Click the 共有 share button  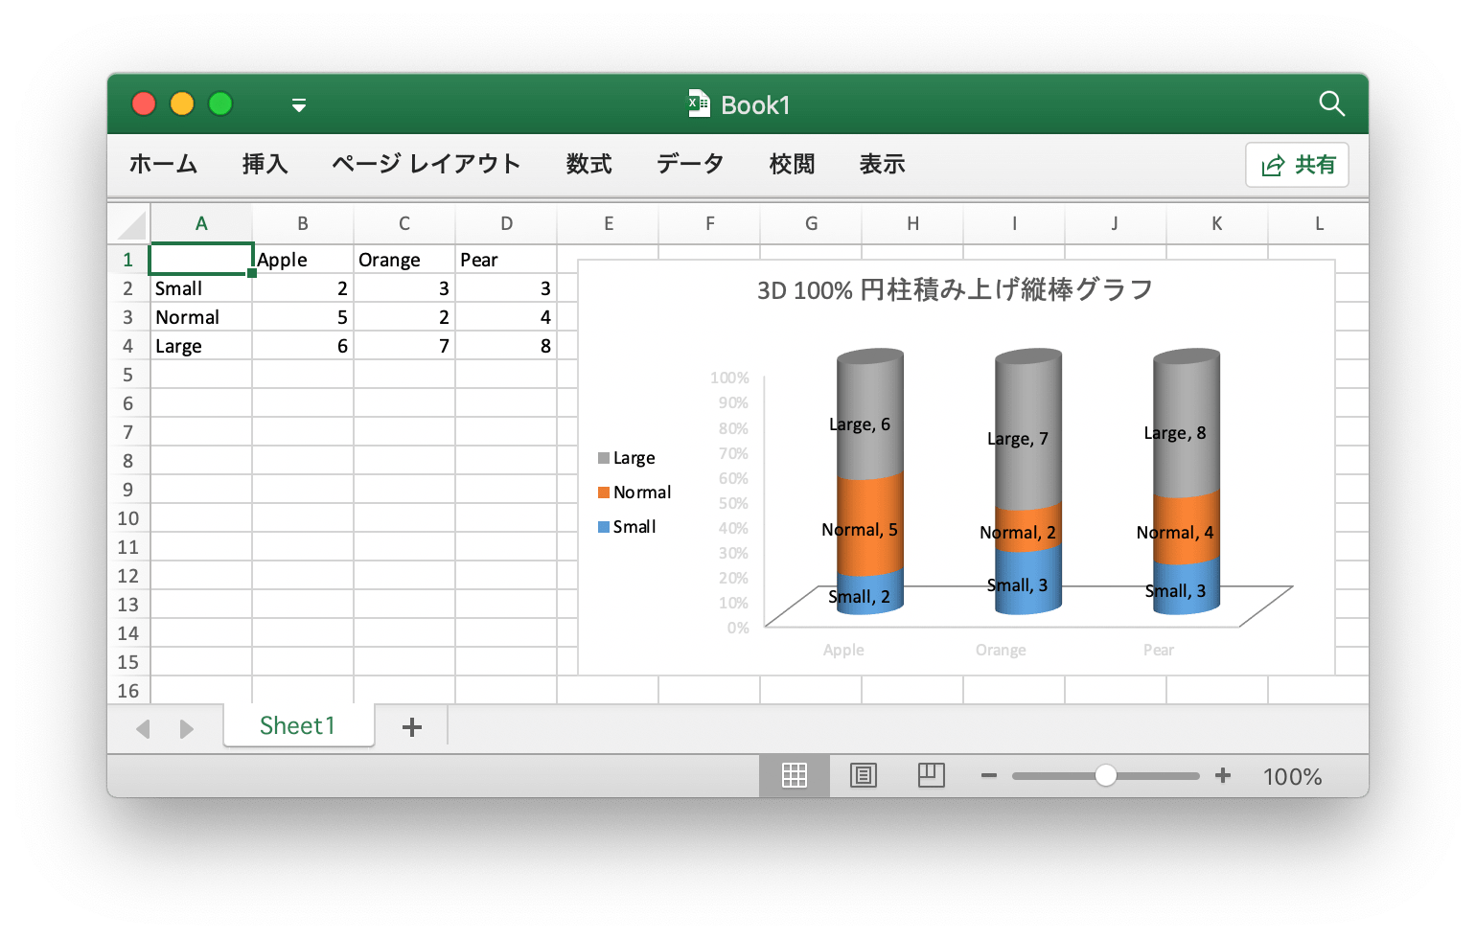point(1297,165)
